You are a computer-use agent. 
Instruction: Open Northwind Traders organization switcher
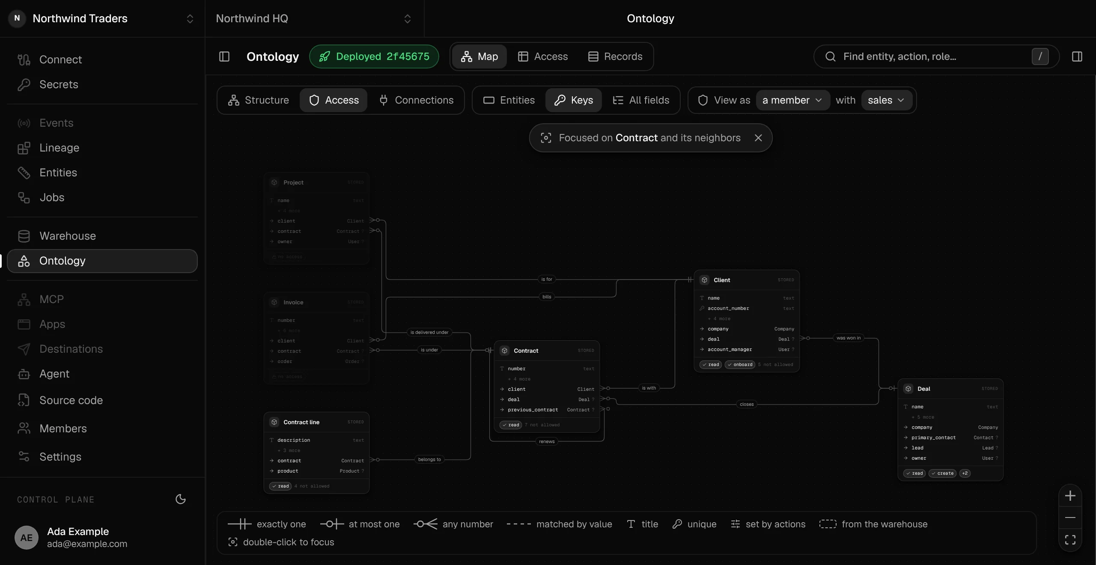pos(102,18)
